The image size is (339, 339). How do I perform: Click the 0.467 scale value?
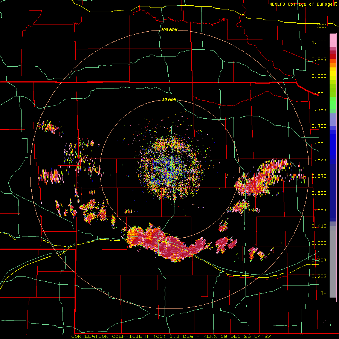point(319,210)
